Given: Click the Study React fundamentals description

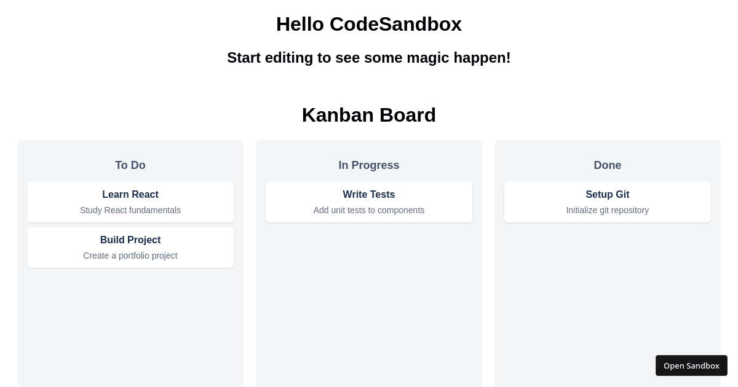Looking at the screenshot, I should 130,210.
